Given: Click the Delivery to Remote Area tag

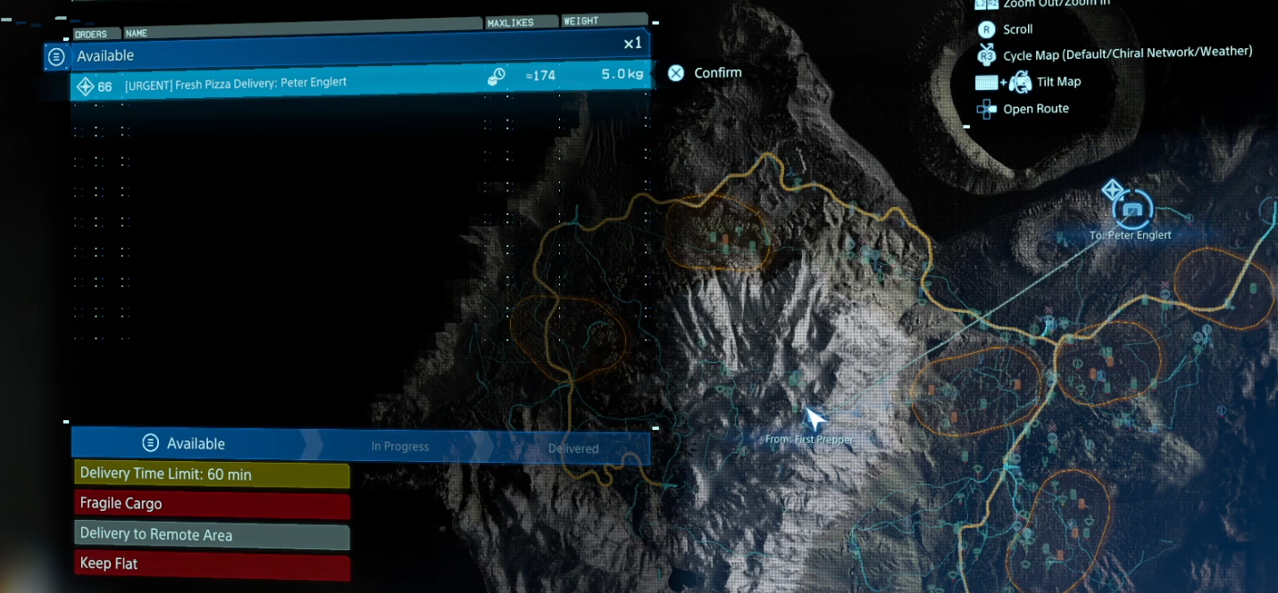Looking at the screenshot, I should tap(212, 535).
